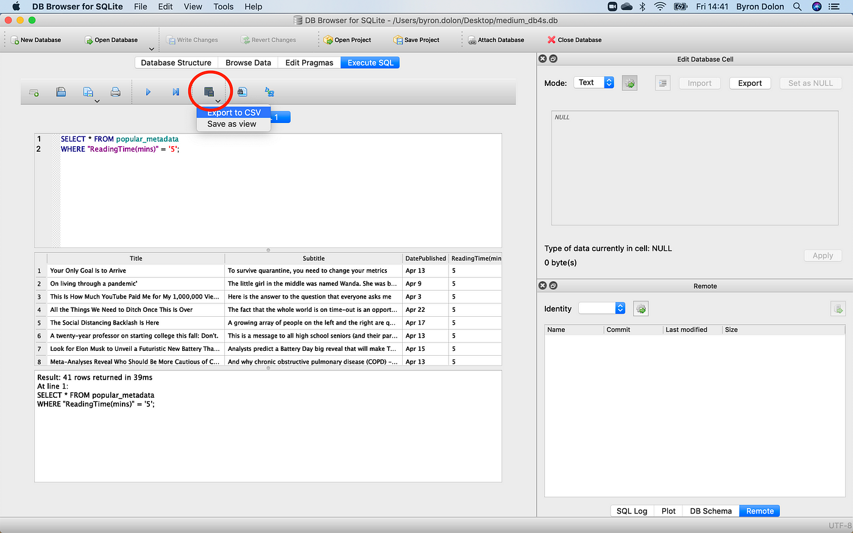Expand the save results dropdown arrow
This screenshot has width=853, height=533.
pos(218,101)
